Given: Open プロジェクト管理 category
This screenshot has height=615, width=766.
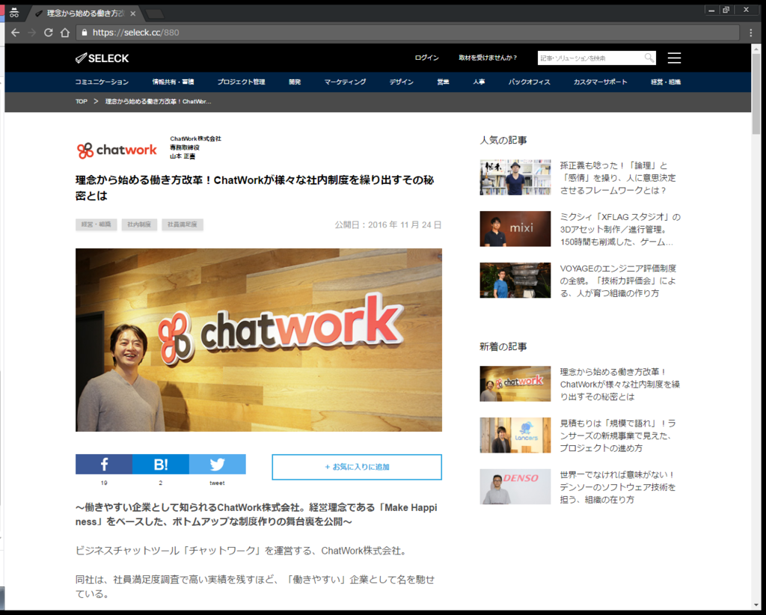Looking at the screenshot, I should pos(241,82).
